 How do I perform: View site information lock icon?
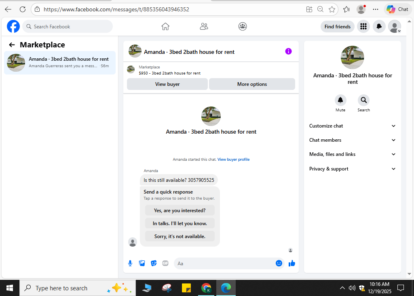(37, 9)
